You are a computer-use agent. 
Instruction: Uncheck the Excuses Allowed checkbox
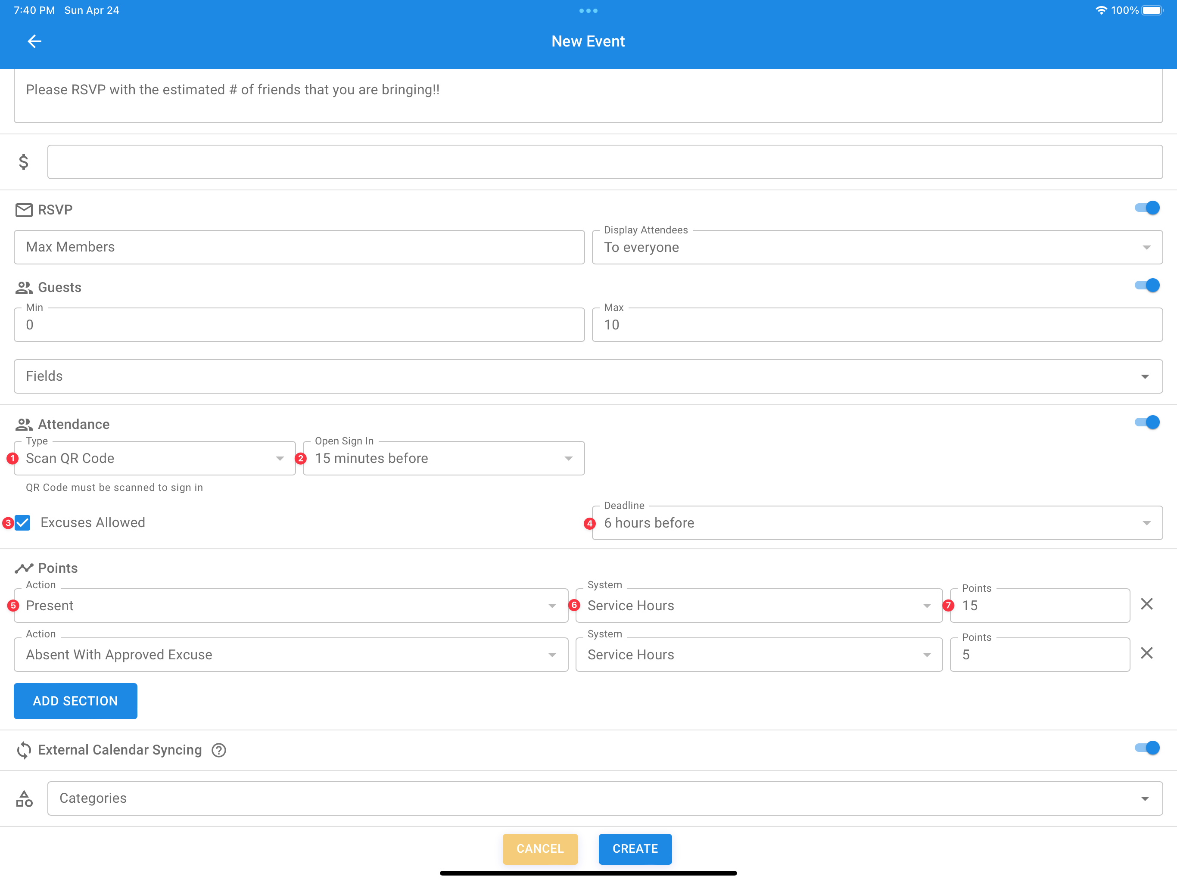pos(22,523)
